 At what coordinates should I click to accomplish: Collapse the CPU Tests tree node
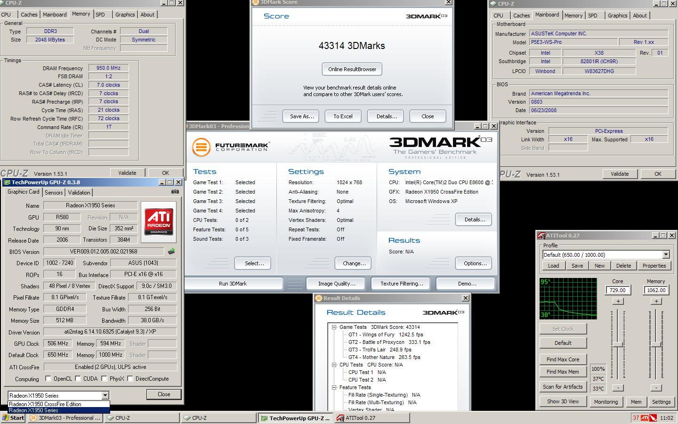point(334,365)
